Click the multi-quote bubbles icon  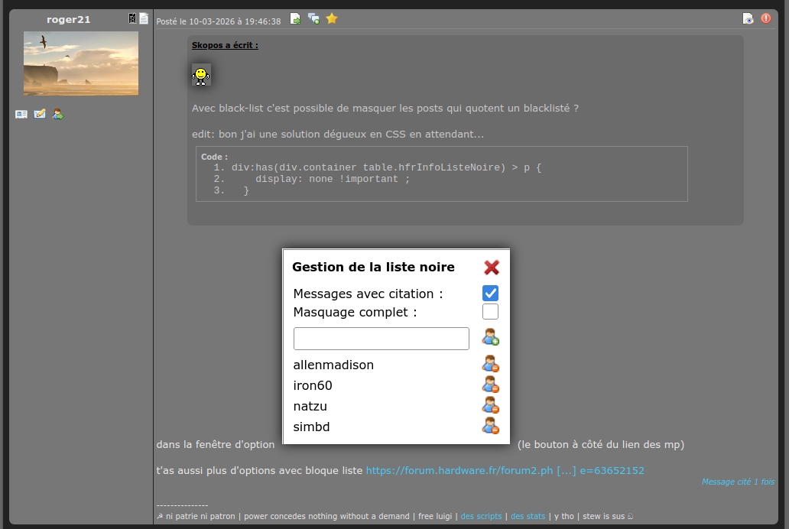313,19
